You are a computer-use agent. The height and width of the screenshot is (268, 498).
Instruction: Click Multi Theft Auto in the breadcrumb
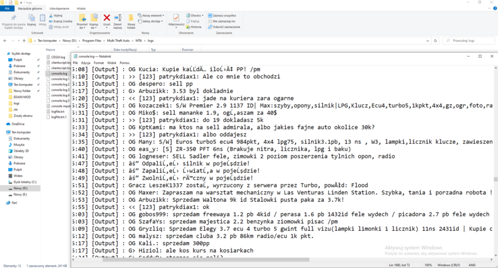click(x=118, y=41)
